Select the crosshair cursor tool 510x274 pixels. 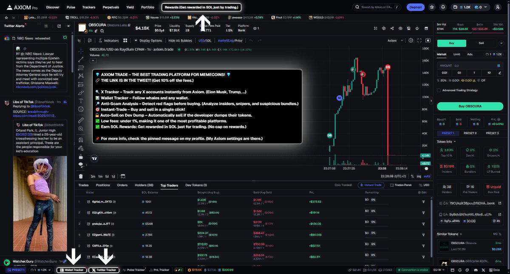point(81,50)
